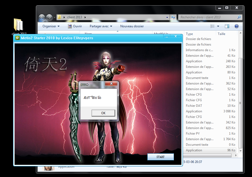Screen dimensions: 252x177
Task: Select the Application 3 098 Ko row
Action: (210, 111)
